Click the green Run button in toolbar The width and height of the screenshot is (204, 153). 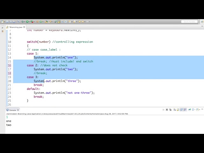(x=27, y=22)
